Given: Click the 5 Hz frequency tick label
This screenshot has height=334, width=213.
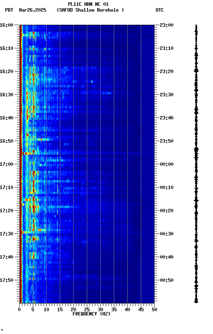Looking at the screenshot, I should (x=33, y=310).
